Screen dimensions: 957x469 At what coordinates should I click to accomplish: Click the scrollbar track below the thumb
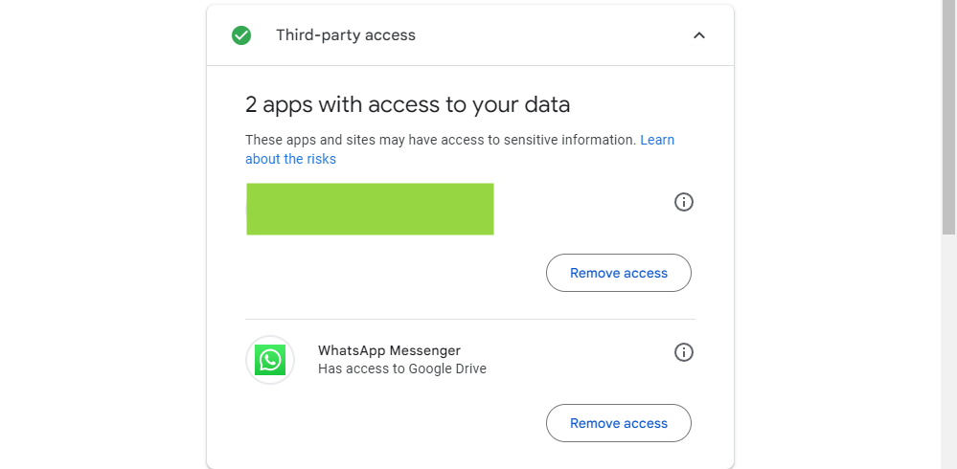click(948, 354)
